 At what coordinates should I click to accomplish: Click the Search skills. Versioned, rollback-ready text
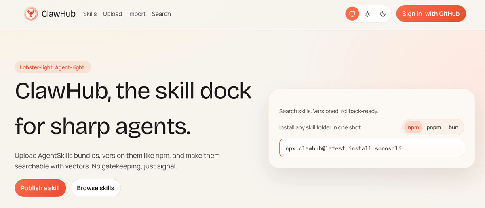click(x=329, y=111)
